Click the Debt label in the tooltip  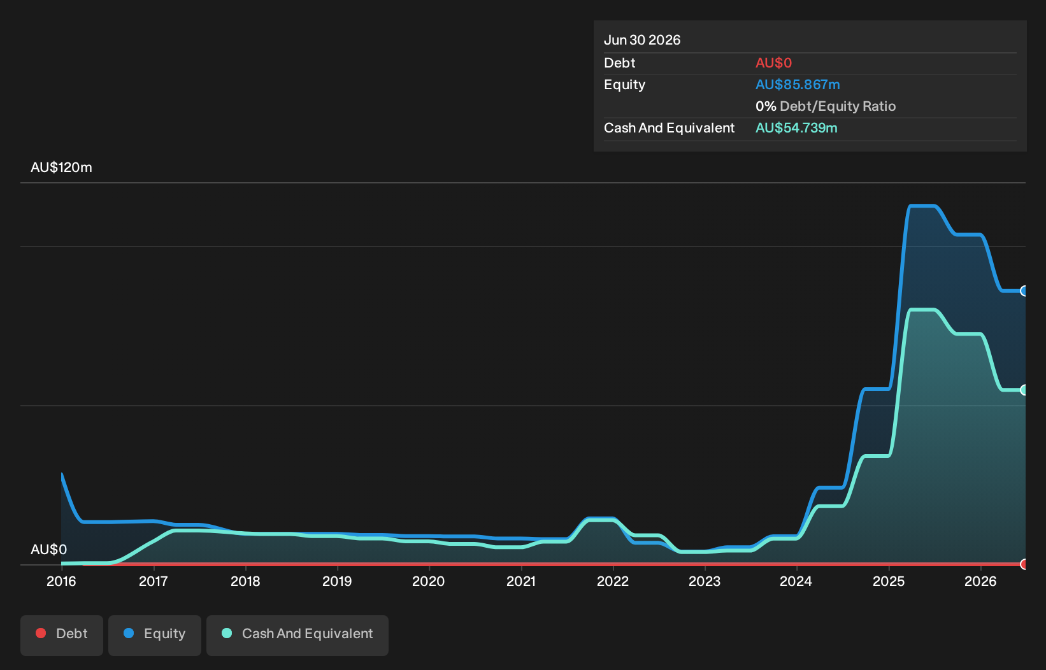coord(619,63)
